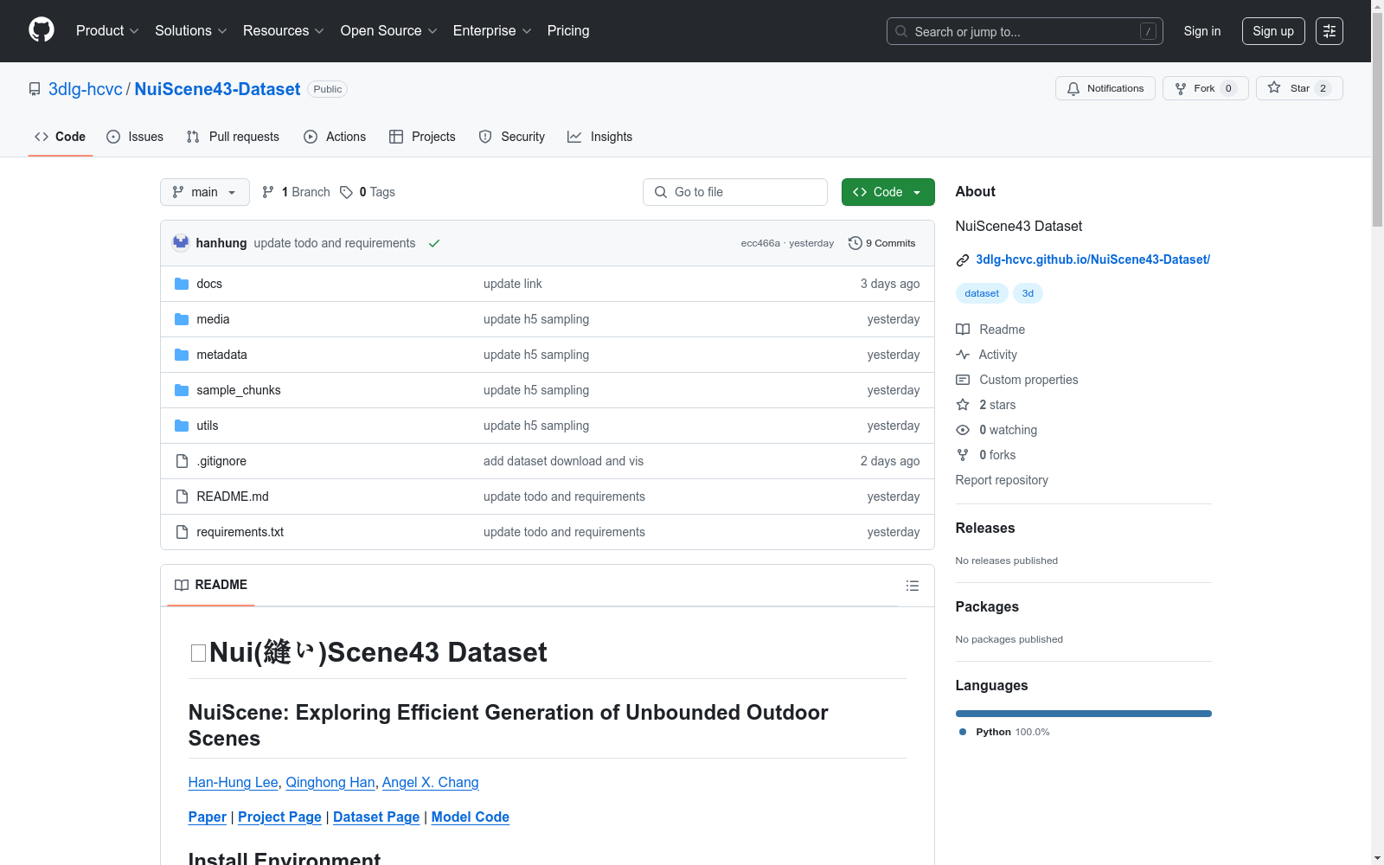The image size is (1384, 865).
Task: Click the requirements.txt file icon
Action: pyautogui.click(x=182, y=532)
